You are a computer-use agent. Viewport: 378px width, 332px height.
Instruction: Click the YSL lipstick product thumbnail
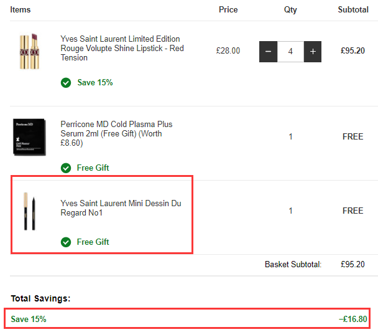(29, 51)
